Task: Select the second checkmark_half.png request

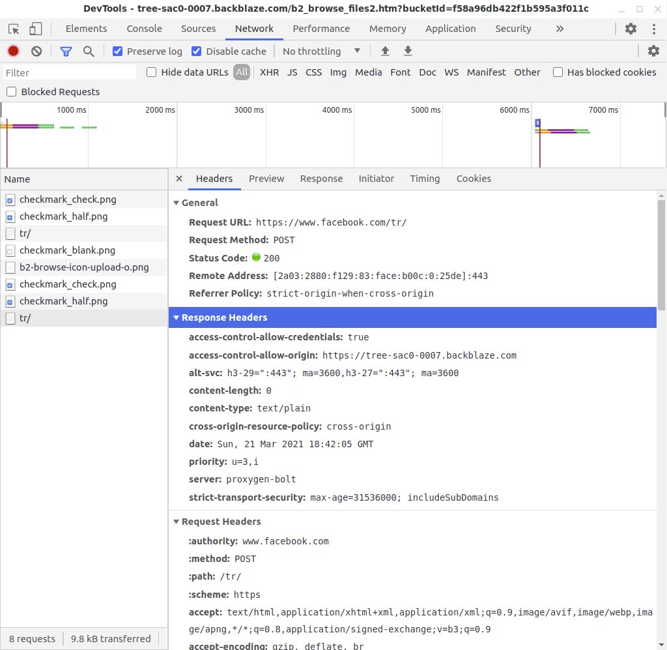Action: (x=84, y=301)
